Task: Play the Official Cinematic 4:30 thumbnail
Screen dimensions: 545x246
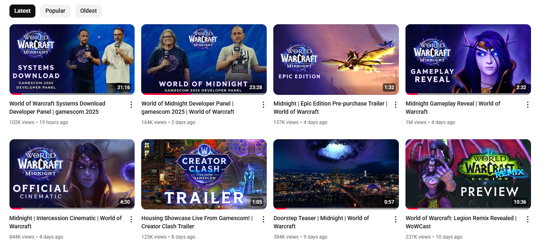Action: coord(72,174)
